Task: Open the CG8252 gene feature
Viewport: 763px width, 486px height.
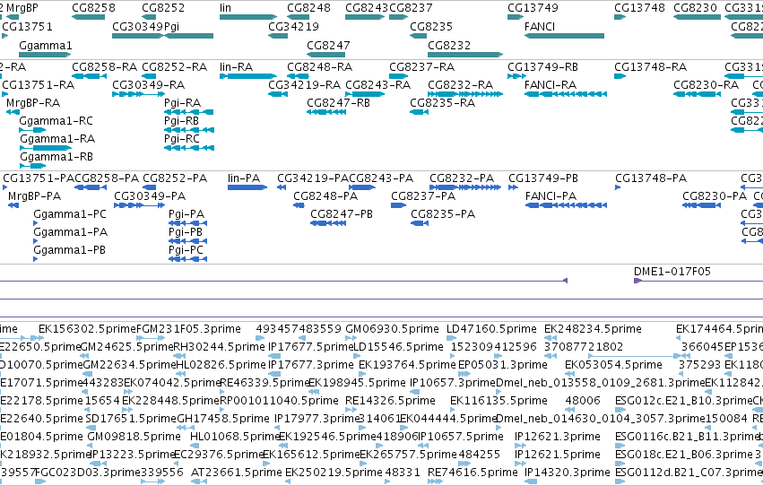Action: (x=149, y=17)
